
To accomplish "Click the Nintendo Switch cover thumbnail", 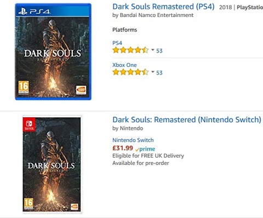I will coord(52,164).
